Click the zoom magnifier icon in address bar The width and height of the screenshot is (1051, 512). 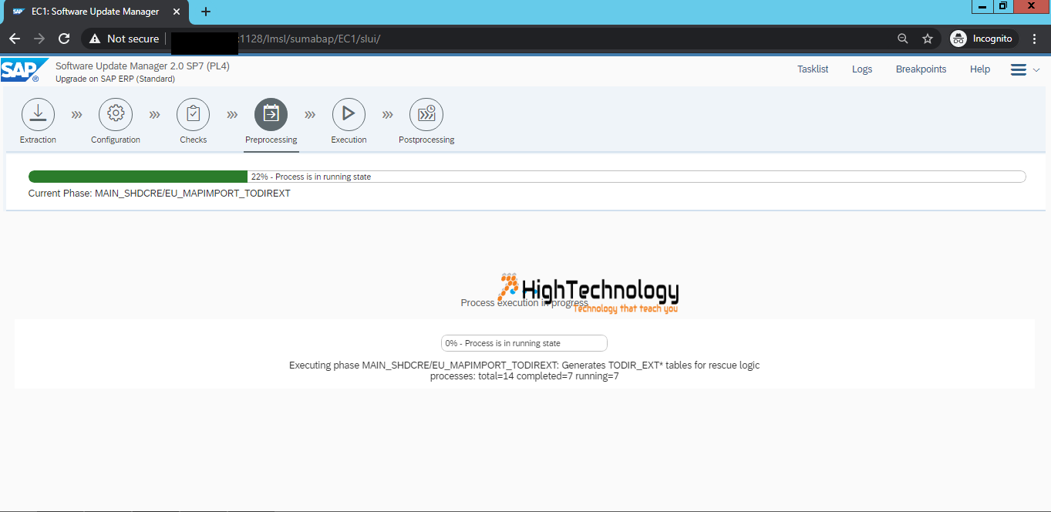903,39
